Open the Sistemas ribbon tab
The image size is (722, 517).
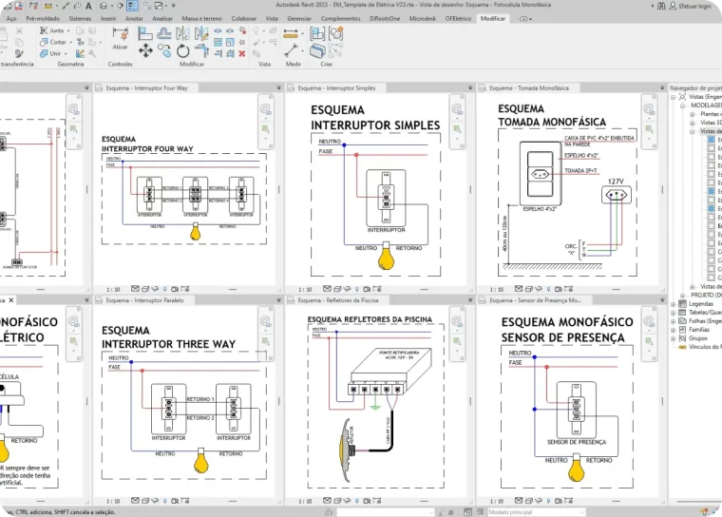point(80,18)
